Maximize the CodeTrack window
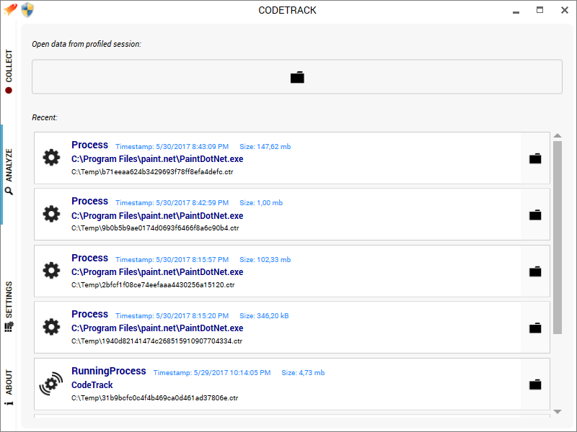Screen dimensions: 577x432 (x=539, y=10)
